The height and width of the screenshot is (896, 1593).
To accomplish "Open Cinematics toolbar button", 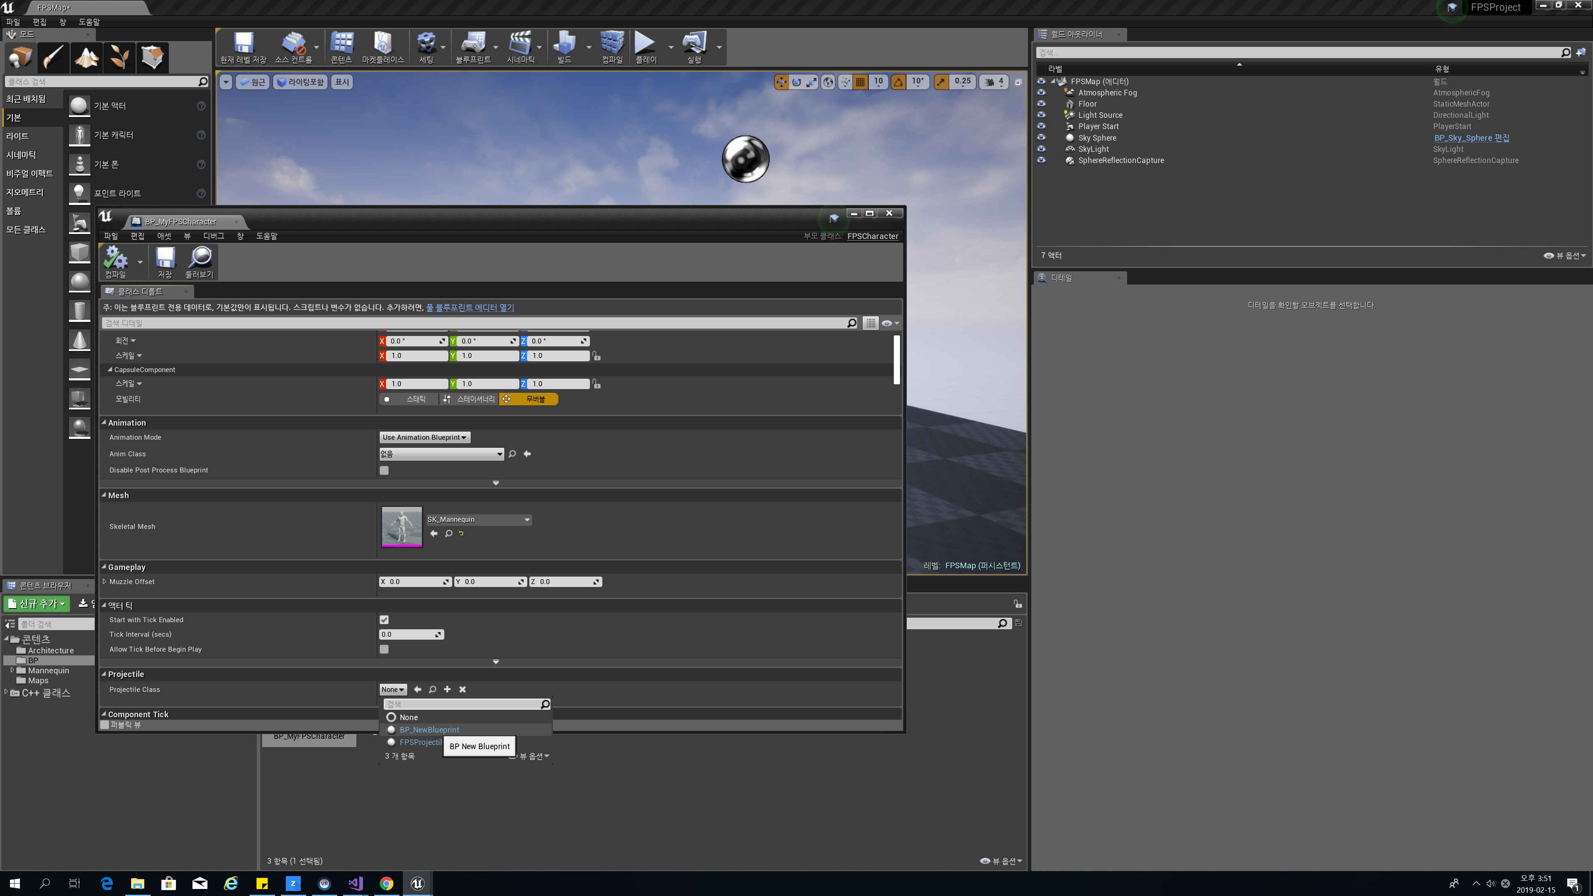I will pos(520,47).
